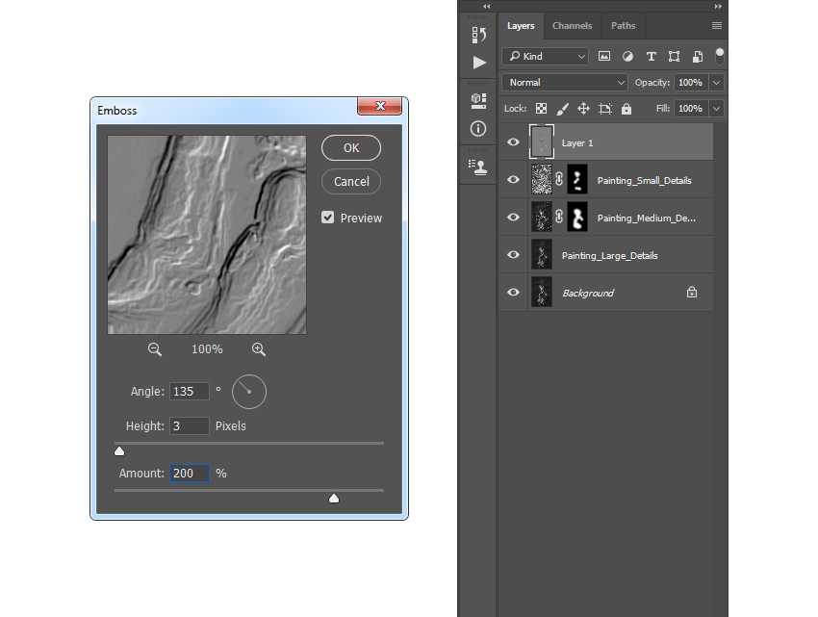
Task: Switch to the Paths tab
Action: click(623, 26)
